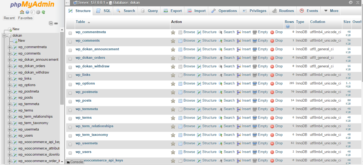Open the Search tab

(125, 11)
